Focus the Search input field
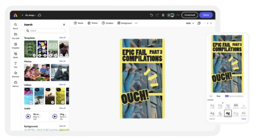The image size is (258, 140). pyautogui.click(x=45, y=31)
